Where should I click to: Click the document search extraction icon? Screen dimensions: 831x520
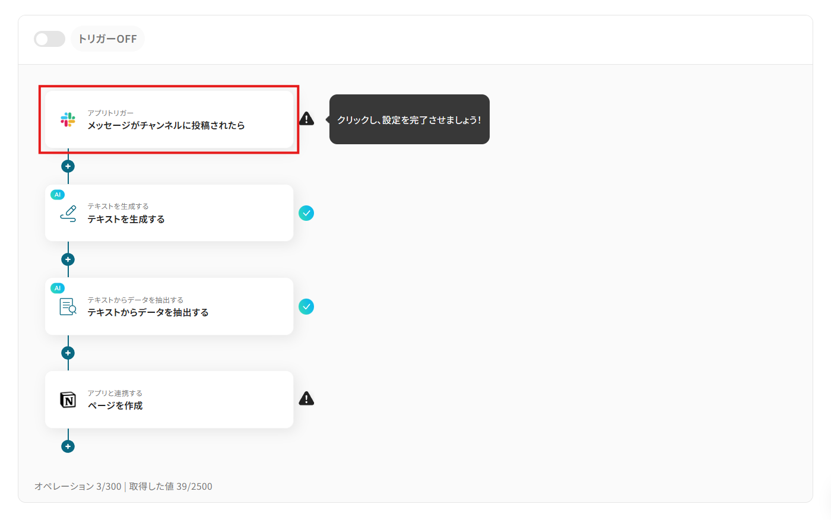point(68,306)
